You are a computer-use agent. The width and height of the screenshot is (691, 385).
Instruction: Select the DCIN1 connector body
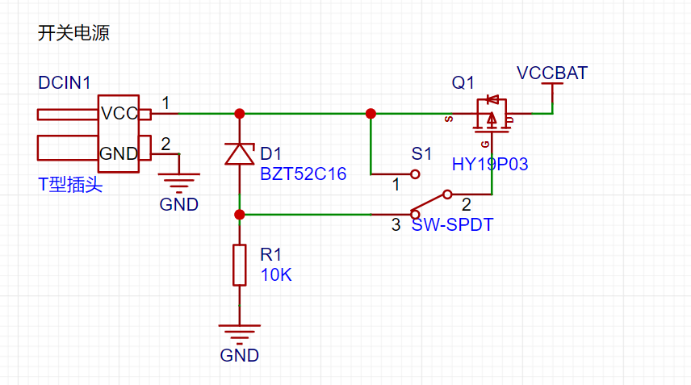(119, 134)
